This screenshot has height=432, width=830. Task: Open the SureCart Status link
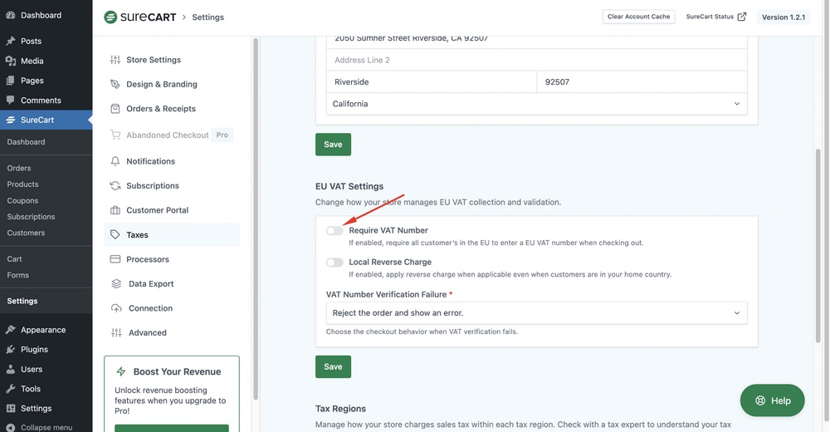click(x=715, y=17)
